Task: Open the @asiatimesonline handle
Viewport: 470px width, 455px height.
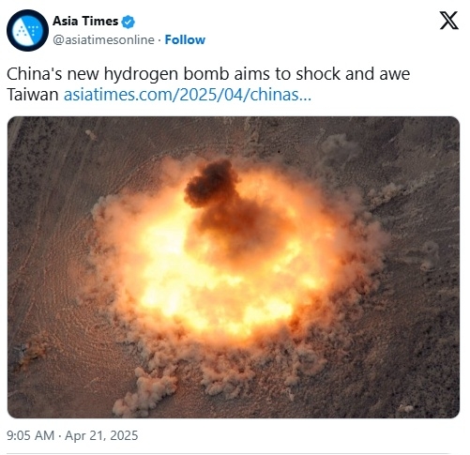Action: (x=103, y=40)
